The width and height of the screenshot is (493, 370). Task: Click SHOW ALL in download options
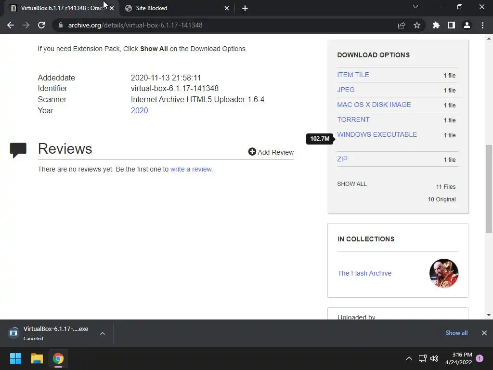(x=352, y=184)
